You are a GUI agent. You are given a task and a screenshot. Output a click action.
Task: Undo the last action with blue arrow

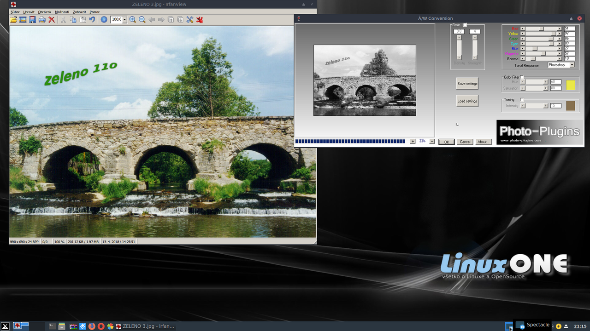(x=92, y=20)
